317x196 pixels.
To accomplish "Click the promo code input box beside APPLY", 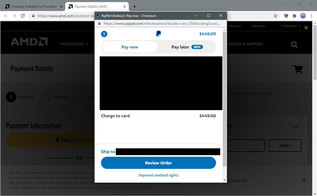I will [246, 146].
